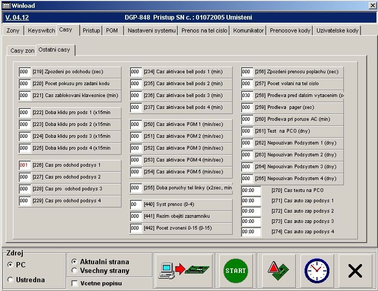Open the clock icon button
Screen dimensions: 378x291
pos(316,270)
